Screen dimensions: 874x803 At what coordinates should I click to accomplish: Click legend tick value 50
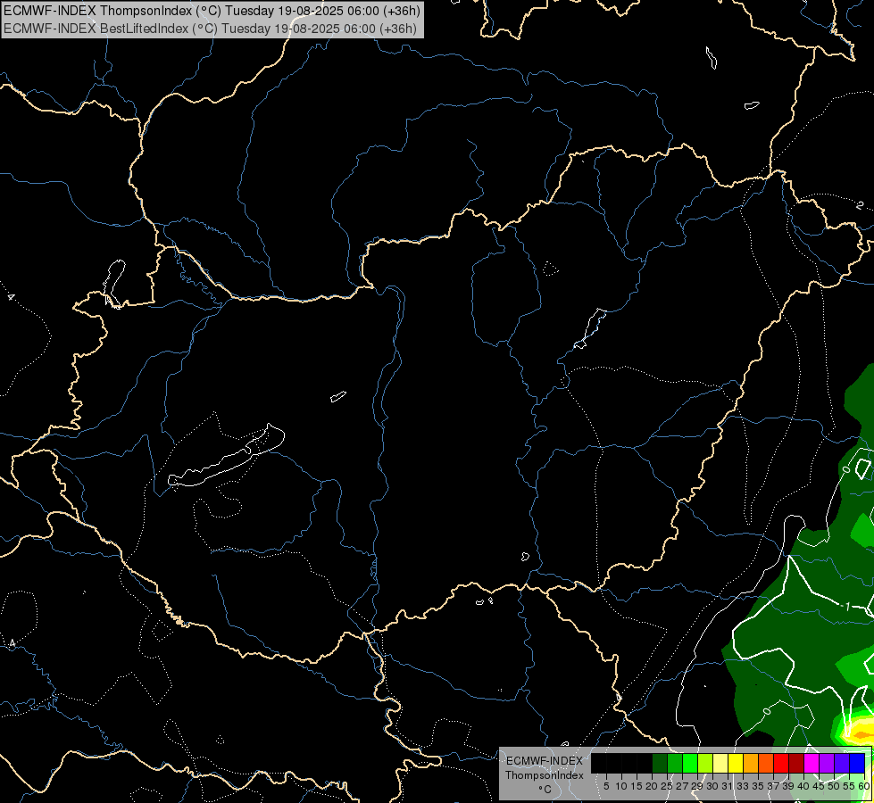(835, 786)
